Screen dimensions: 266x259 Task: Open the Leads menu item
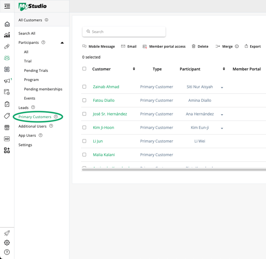(23, 108)
